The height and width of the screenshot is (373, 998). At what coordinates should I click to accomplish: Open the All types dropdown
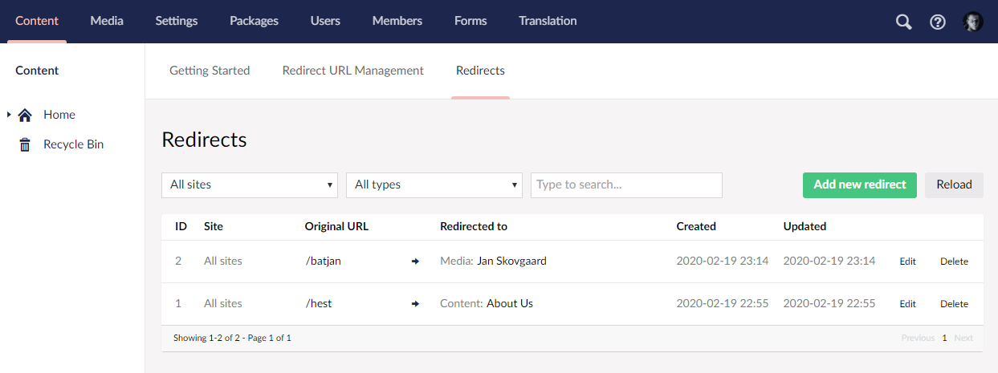(x=434, y=184)
